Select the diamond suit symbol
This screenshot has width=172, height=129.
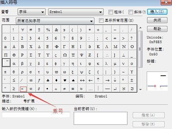pyautogui.click(x=56, y=80)
